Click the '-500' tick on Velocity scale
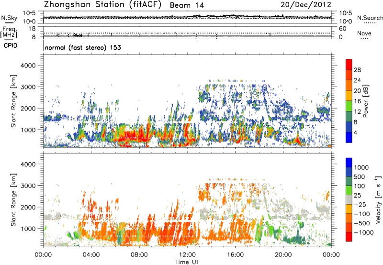The image size is (383, 265). coord(362,223)
